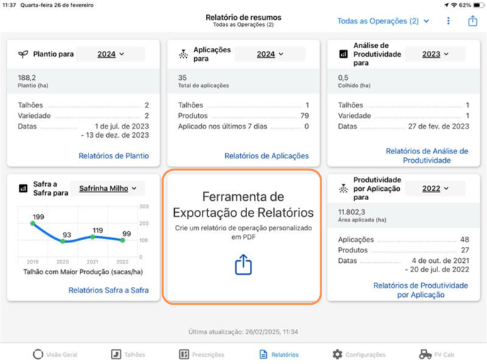
Task: Tap the export icon in Ferramenta de Exportação card
Action: pos(243,264)
